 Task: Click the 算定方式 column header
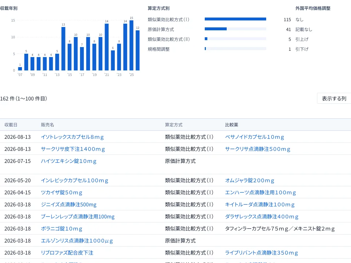[x=174, y=125]
